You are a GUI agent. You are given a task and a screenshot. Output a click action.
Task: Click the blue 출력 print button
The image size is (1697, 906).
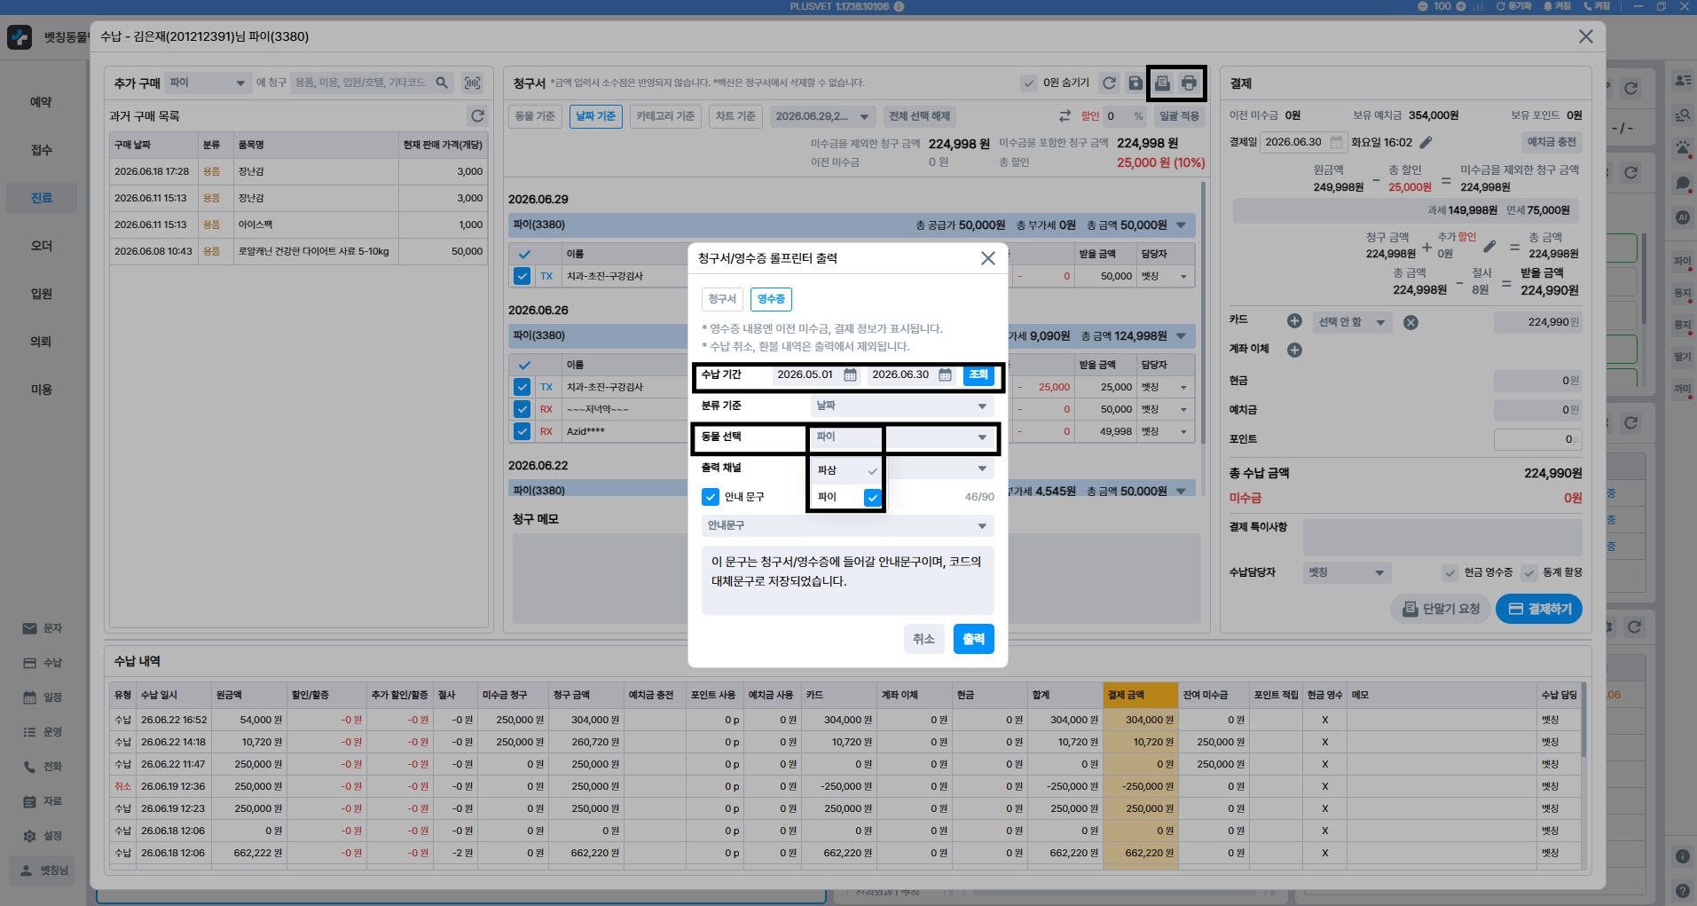(x=973, y=639)
